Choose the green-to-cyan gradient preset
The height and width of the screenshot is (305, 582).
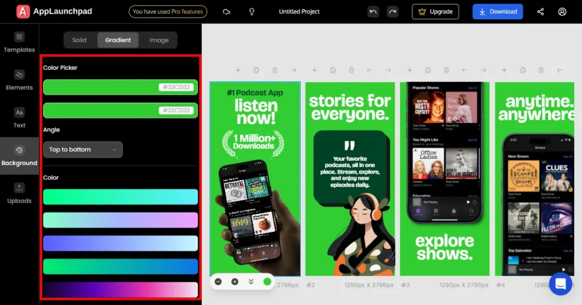click(x=120, y=197)
